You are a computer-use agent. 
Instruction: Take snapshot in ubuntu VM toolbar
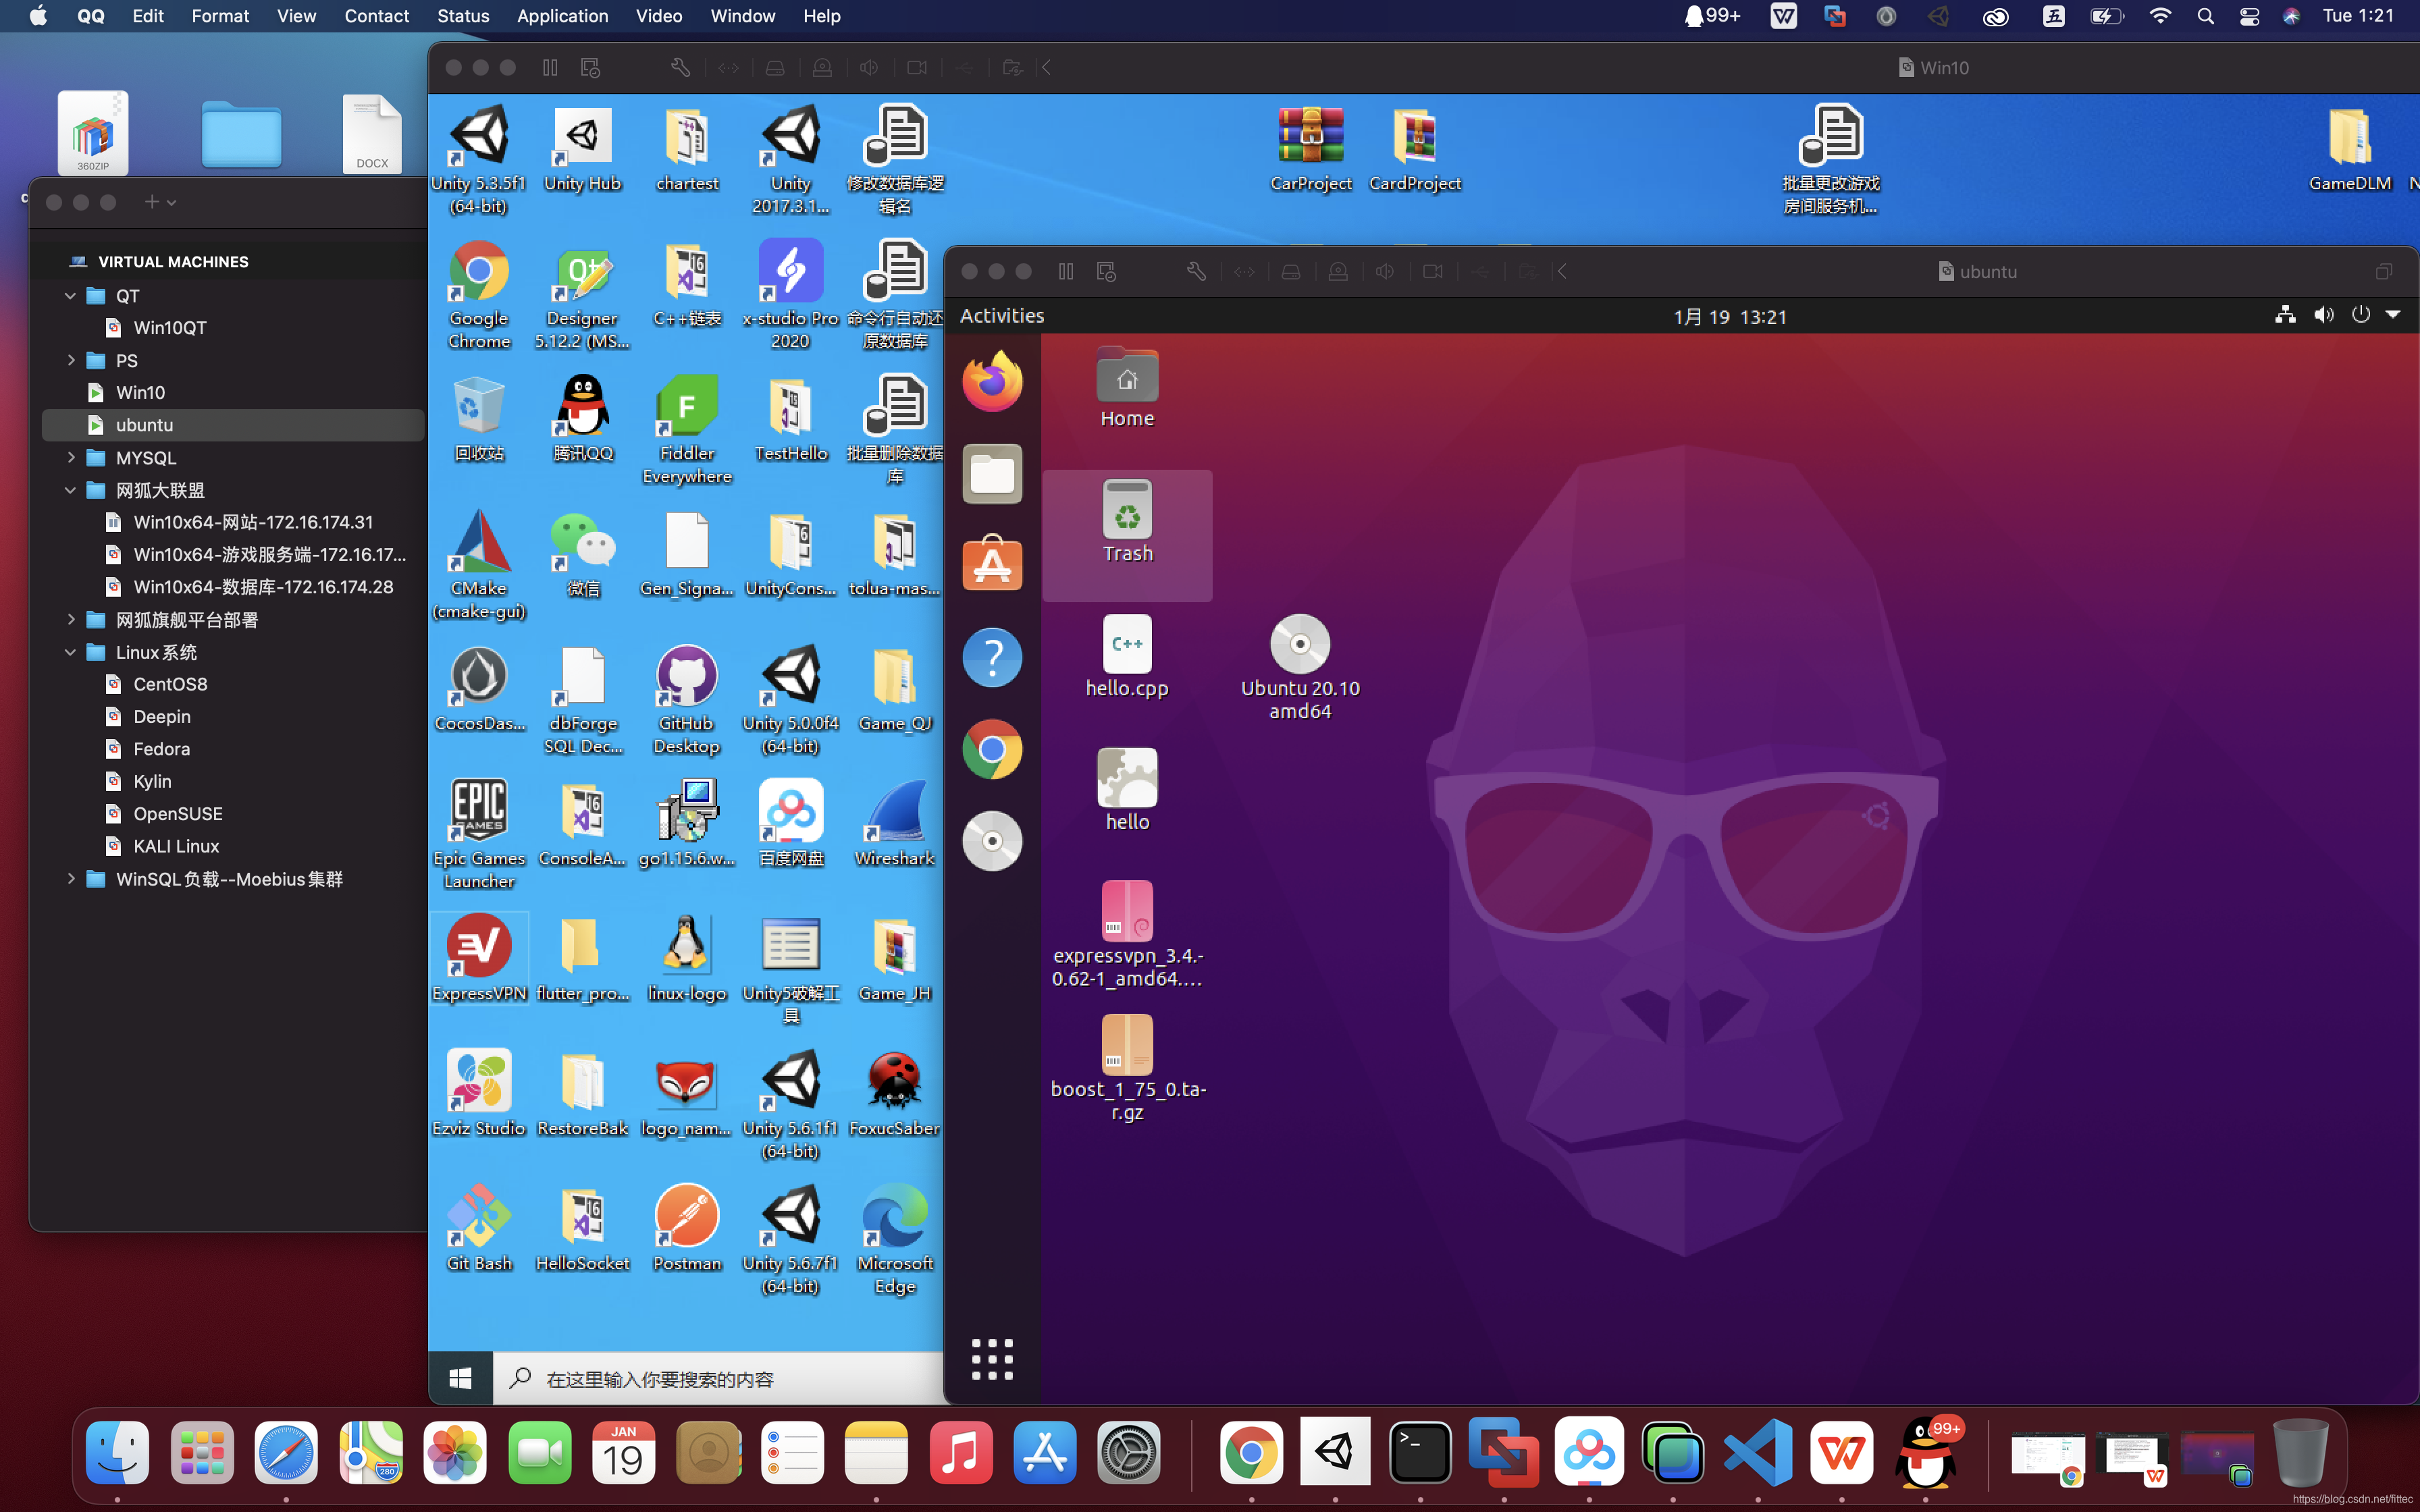[x=1106, y=271]
